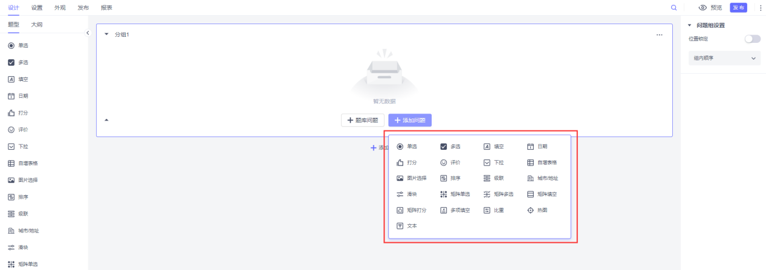The height and width of the screenshot is (270, 766).
Task: Select 文本 icon in the popup
Action: click(400, 226)
